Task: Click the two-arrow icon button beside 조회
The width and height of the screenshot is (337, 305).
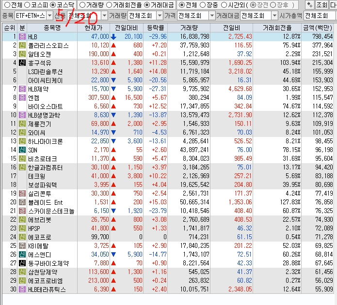Action: [x=309, y=5]
